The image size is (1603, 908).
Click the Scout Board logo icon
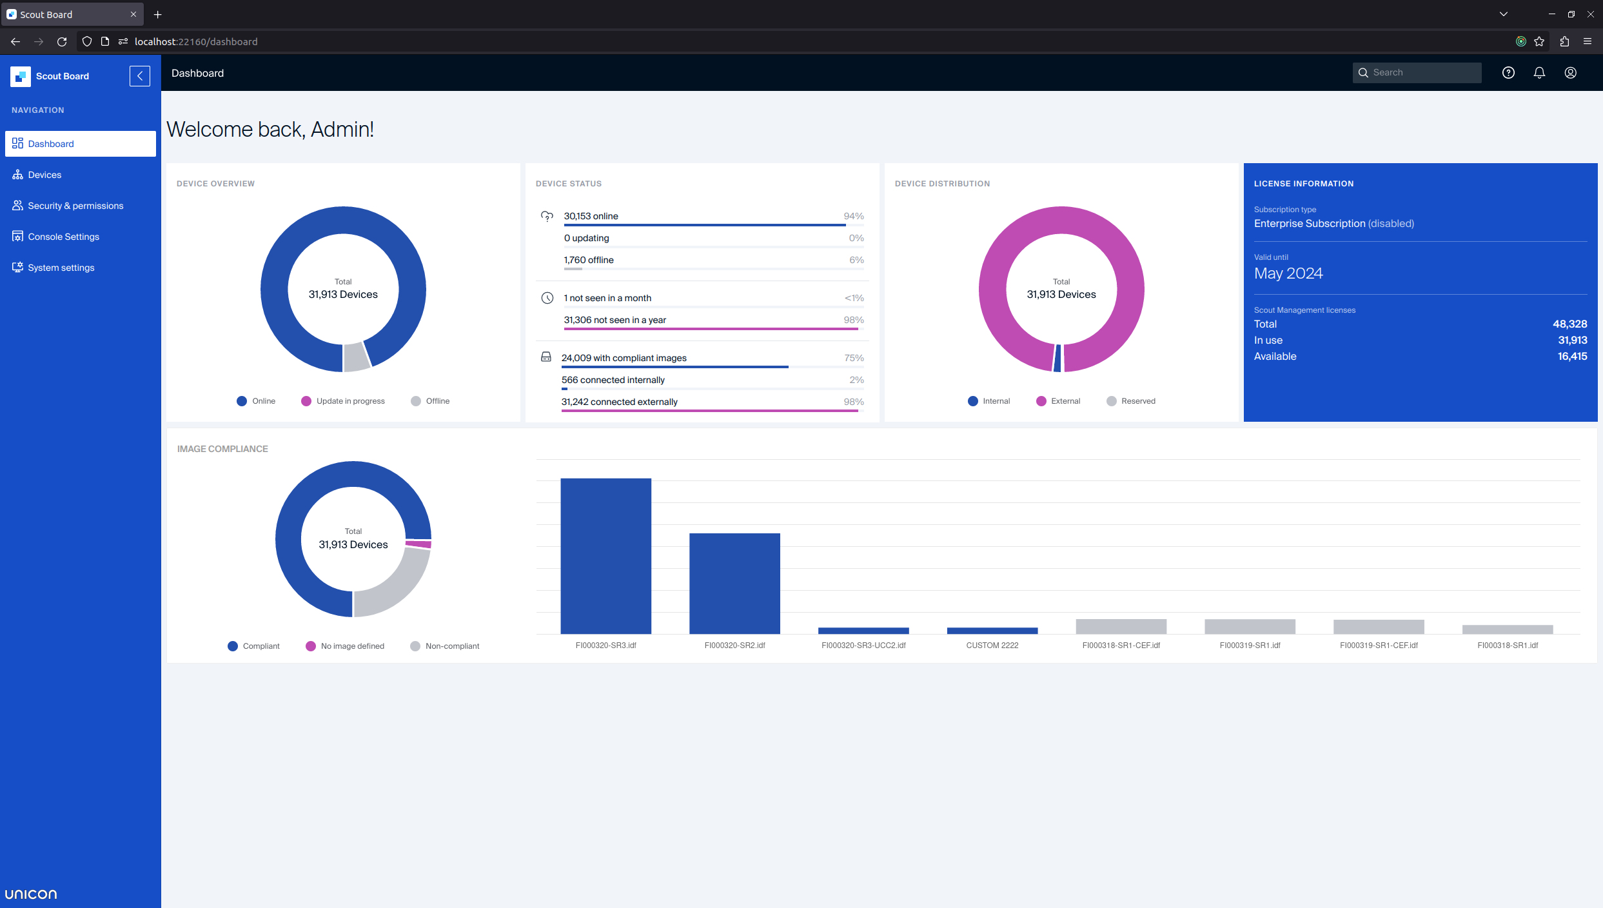click(x=20, y=76)
